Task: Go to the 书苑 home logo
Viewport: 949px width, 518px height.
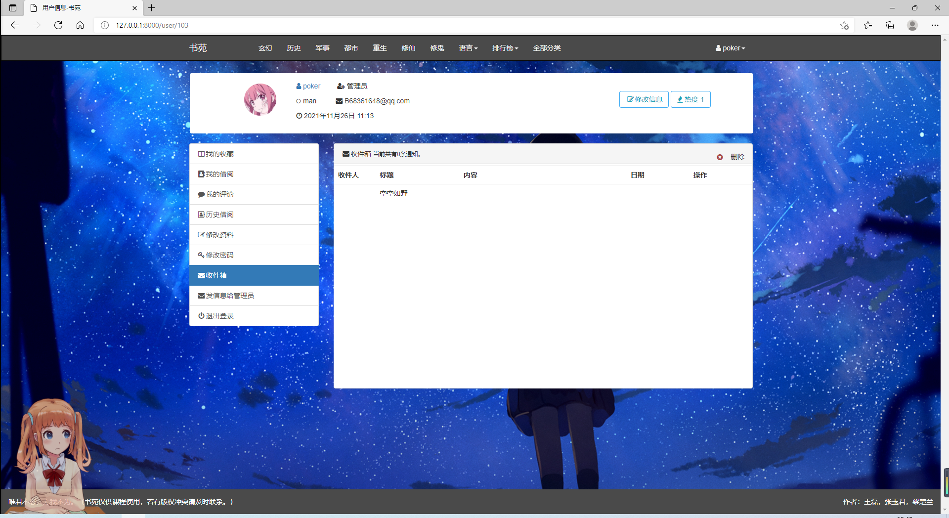Action: pos(198,48)
